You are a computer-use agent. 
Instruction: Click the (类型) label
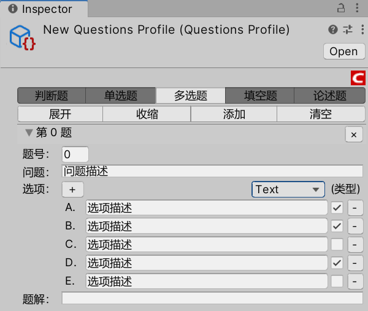pyautogui.click(x=345, y=189)
